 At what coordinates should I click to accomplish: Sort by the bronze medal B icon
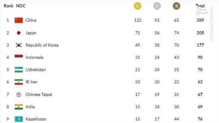pos(176,6)
